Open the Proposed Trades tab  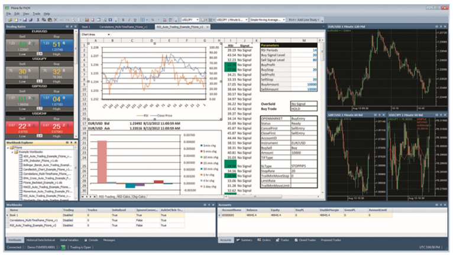click(x=331, y=240)
